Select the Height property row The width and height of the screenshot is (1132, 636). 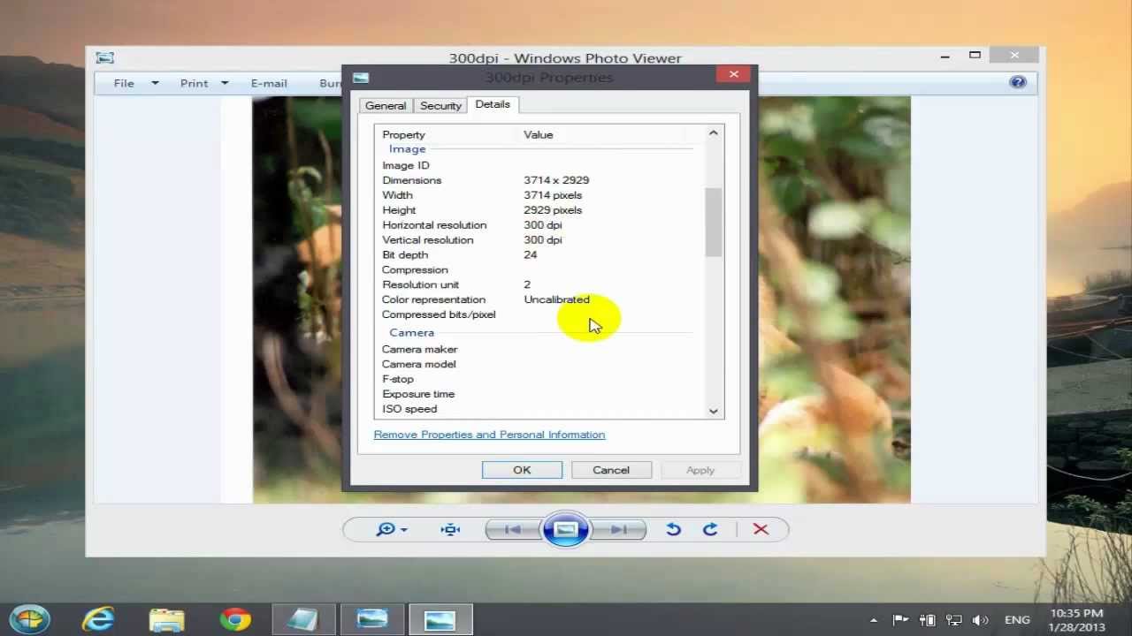(x=539, y=210)
